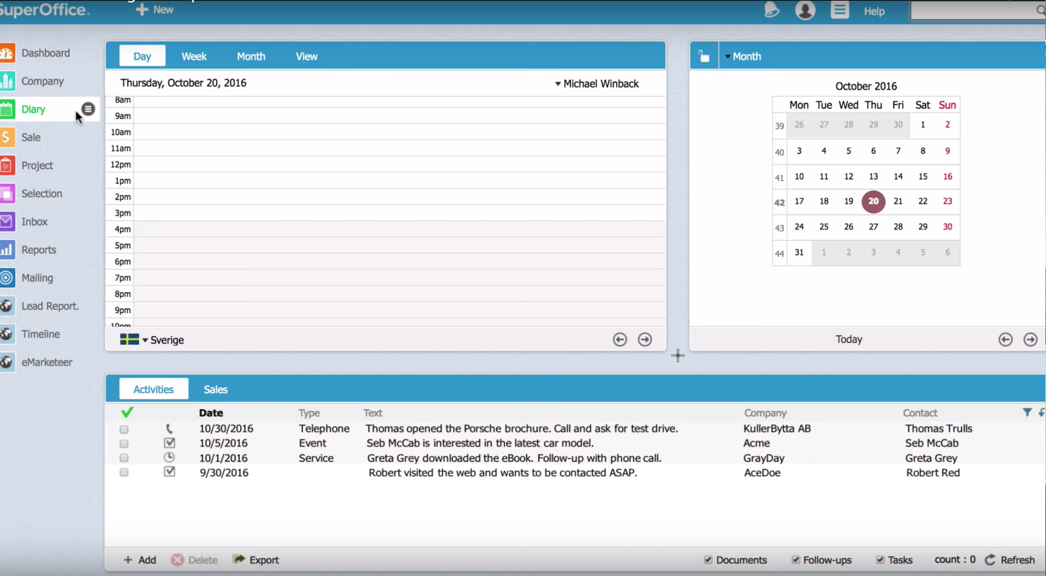Tick the checkbox for the 10/30/2016 activity
Viewport: 1046px width, 576px height.
124,429
